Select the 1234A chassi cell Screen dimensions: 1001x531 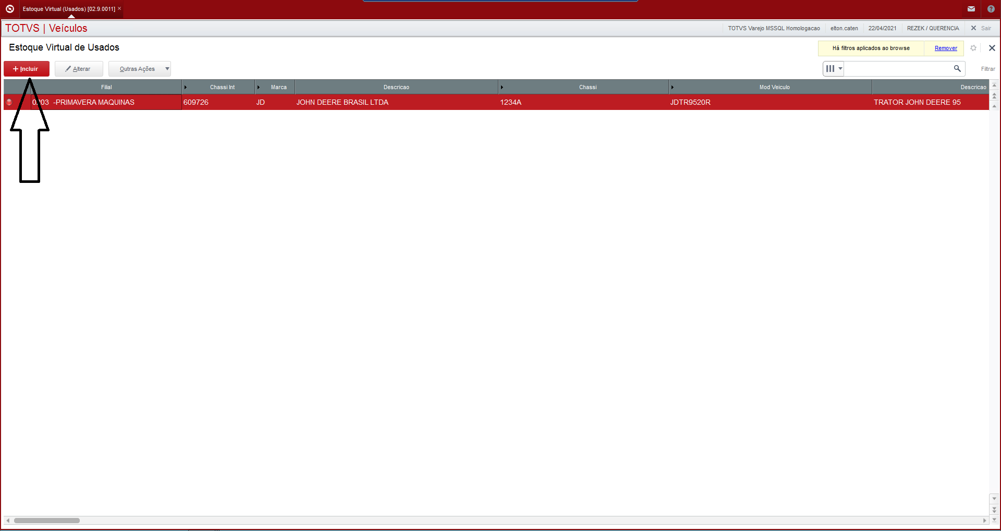point(583,102)
